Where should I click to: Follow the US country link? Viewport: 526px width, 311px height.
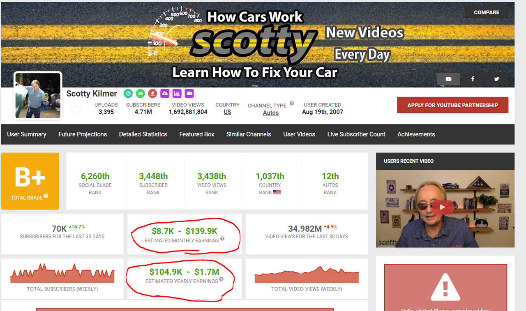(227, 112)
